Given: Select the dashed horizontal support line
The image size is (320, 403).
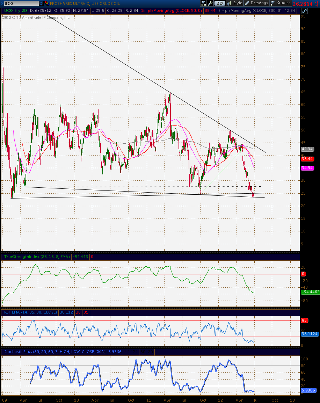Looking at the screenshot, I should [x=135, y=187].
